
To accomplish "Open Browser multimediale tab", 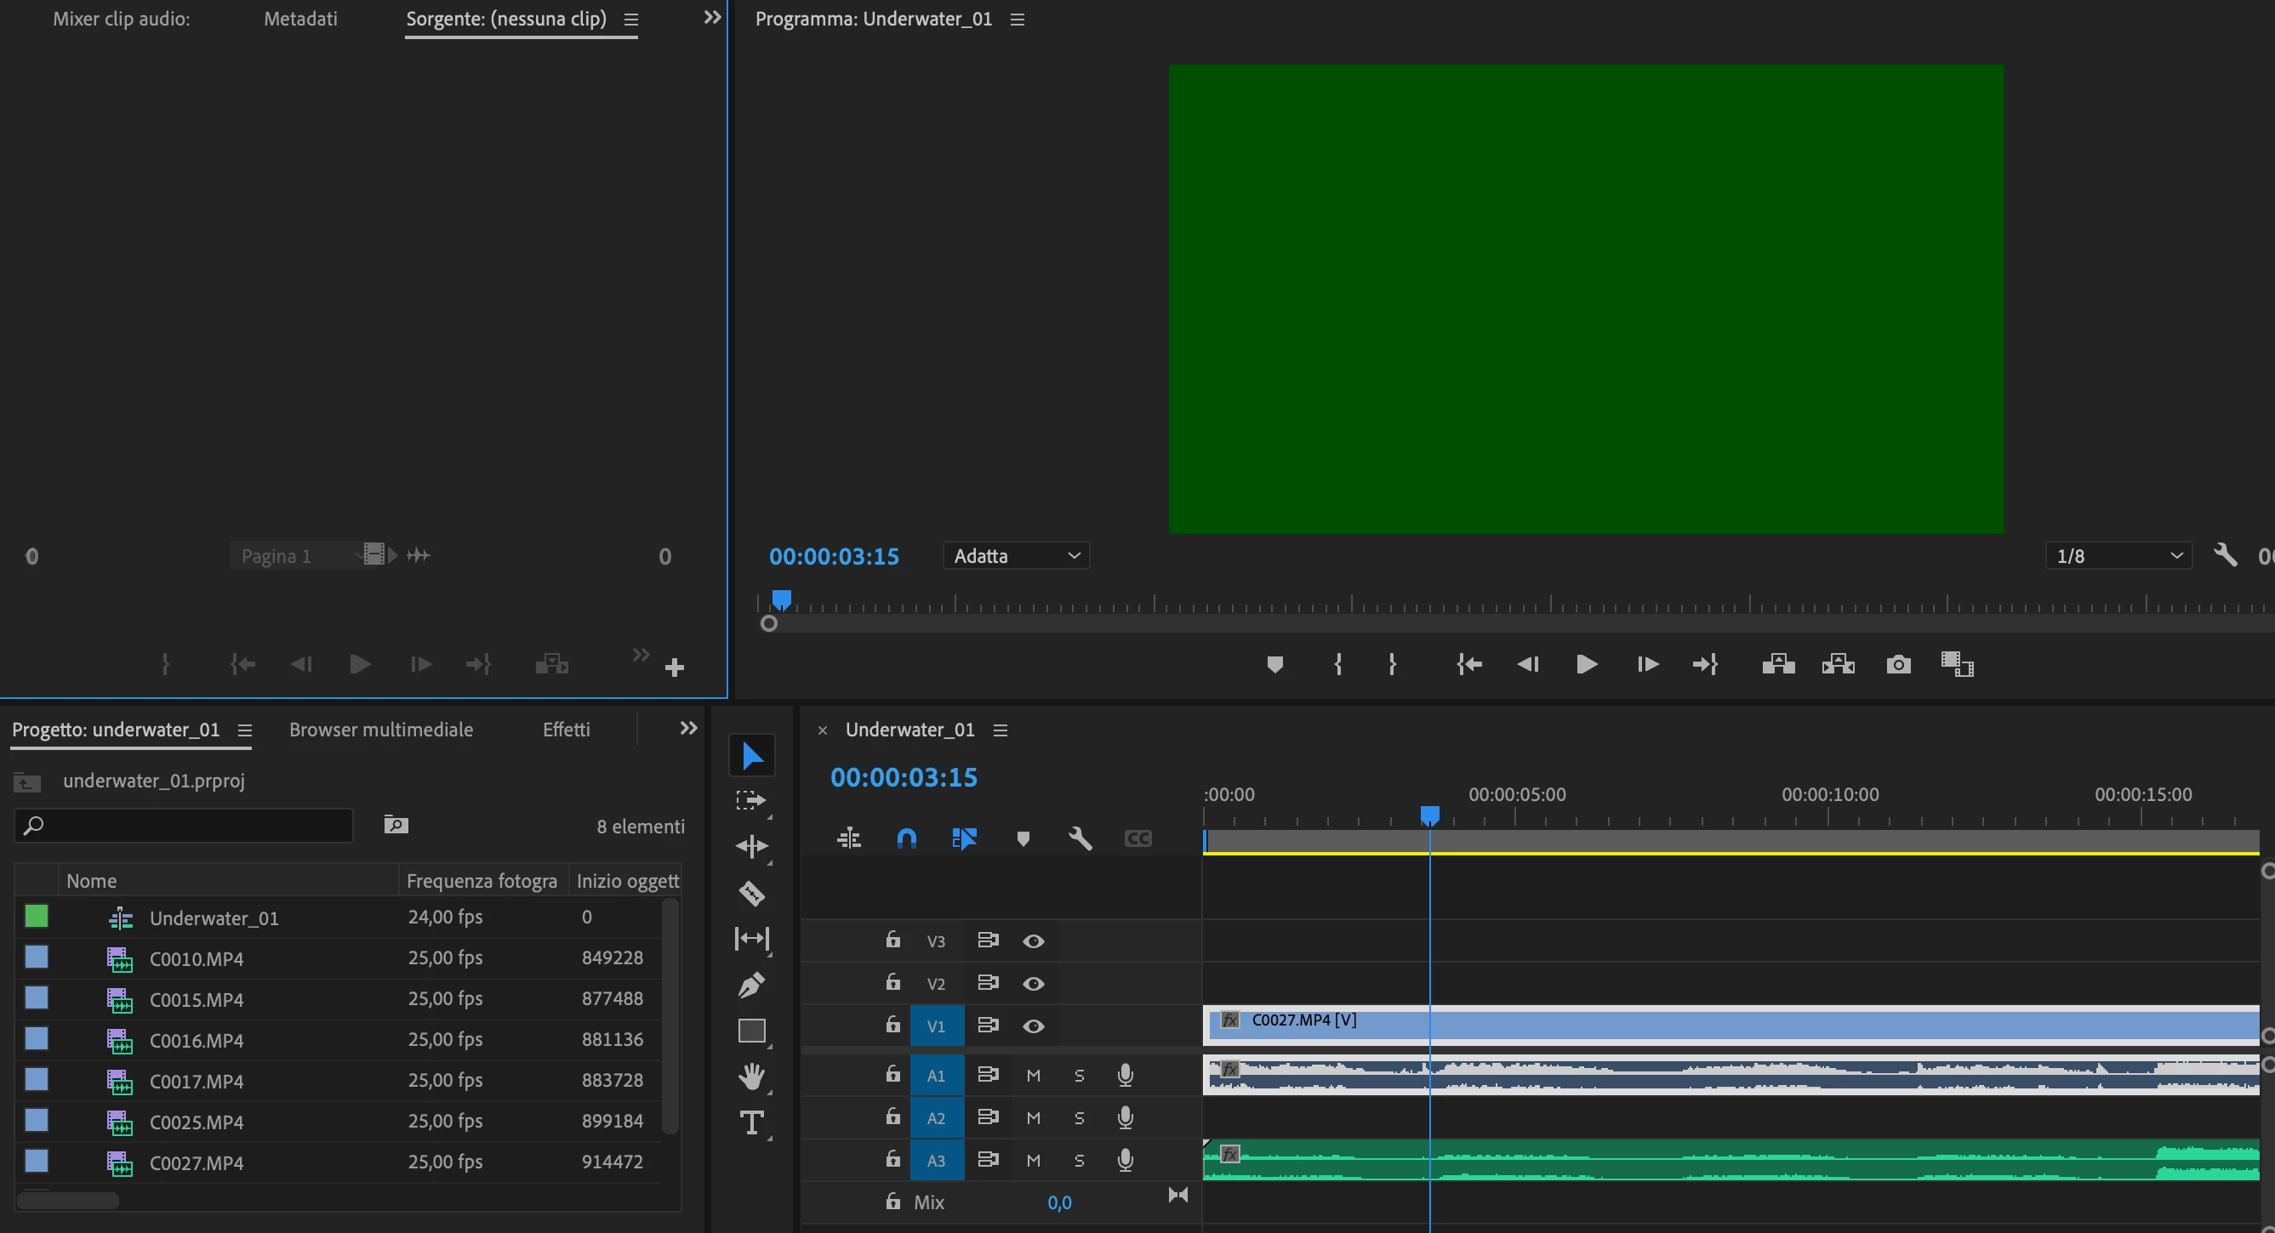I will coord(380,730).
